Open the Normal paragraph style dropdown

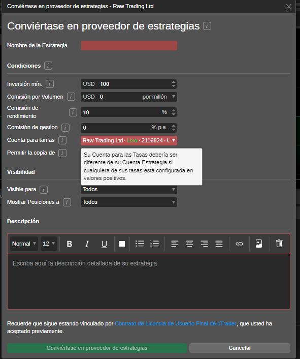(x=24, y=244)
